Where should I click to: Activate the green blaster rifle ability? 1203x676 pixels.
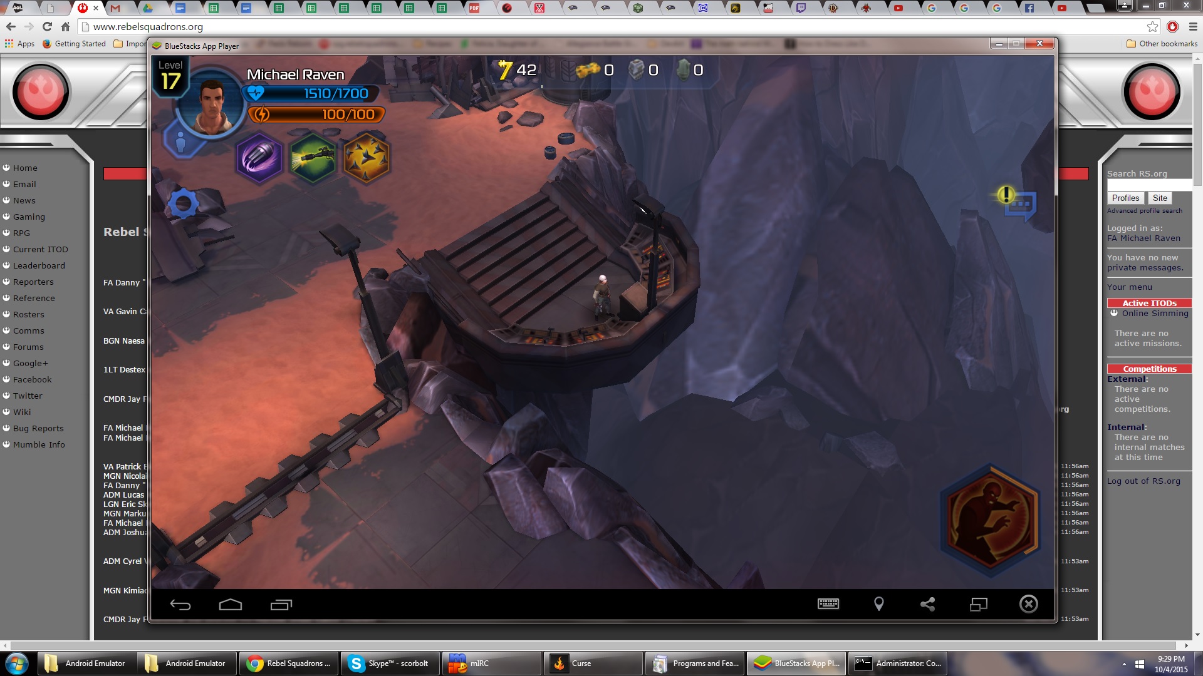point(313,158)
